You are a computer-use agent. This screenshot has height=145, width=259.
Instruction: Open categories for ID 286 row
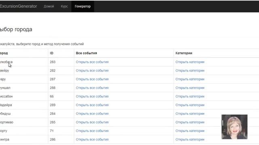click(x=190, y=139)
